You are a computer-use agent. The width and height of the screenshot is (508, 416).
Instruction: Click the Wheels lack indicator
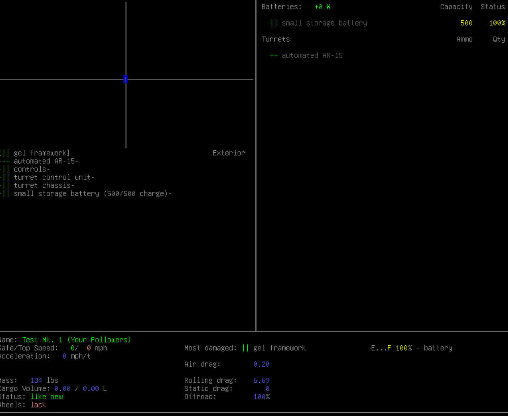pos(38,405)
